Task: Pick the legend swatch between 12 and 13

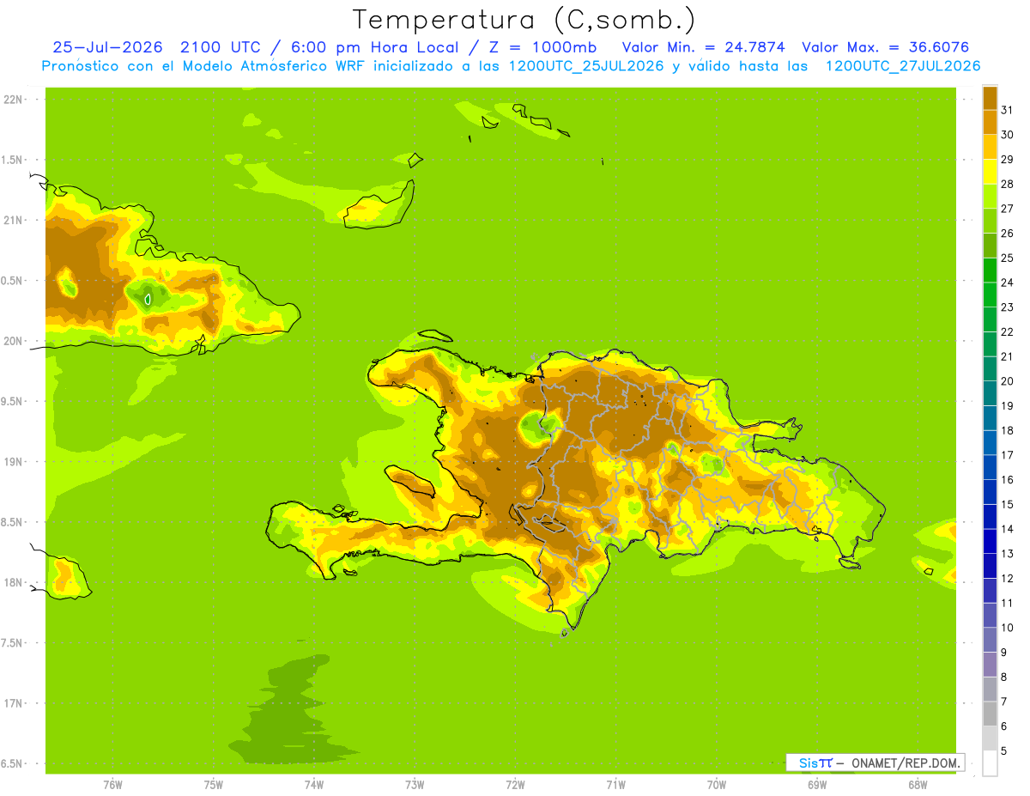Action: click(990, 566)
